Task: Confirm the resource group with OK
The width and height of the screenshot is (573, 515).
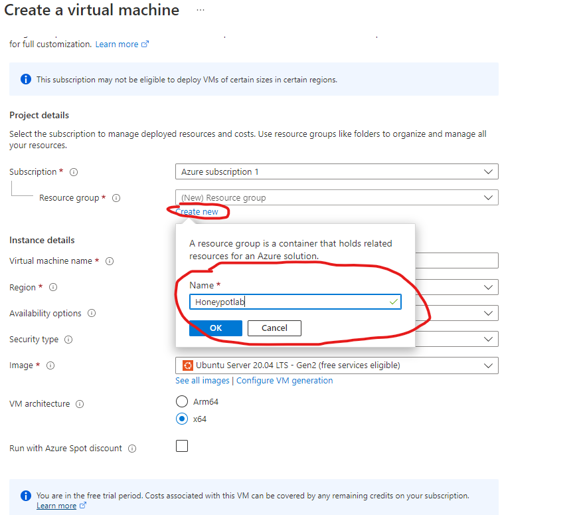Action: coord(215,328)
